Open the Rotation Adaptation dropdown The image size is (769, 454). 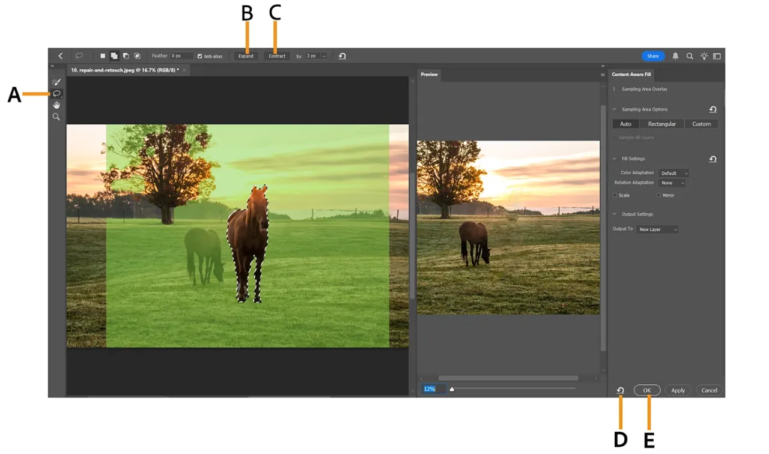(x=672, y=183)
